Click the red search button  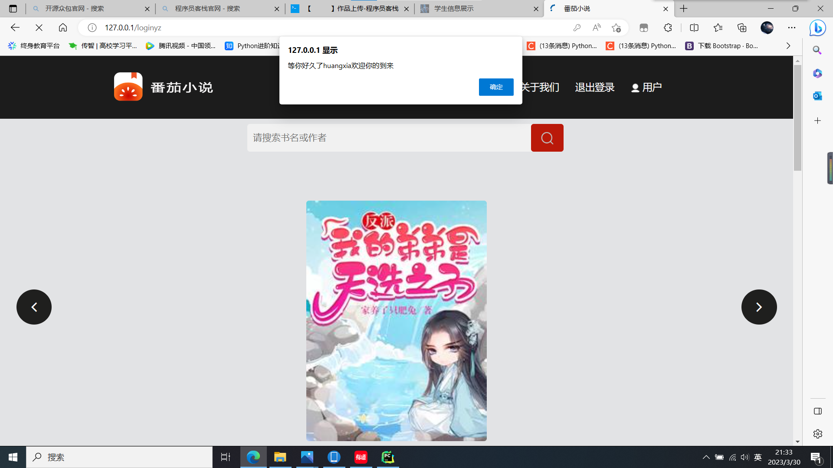[547, 138]
